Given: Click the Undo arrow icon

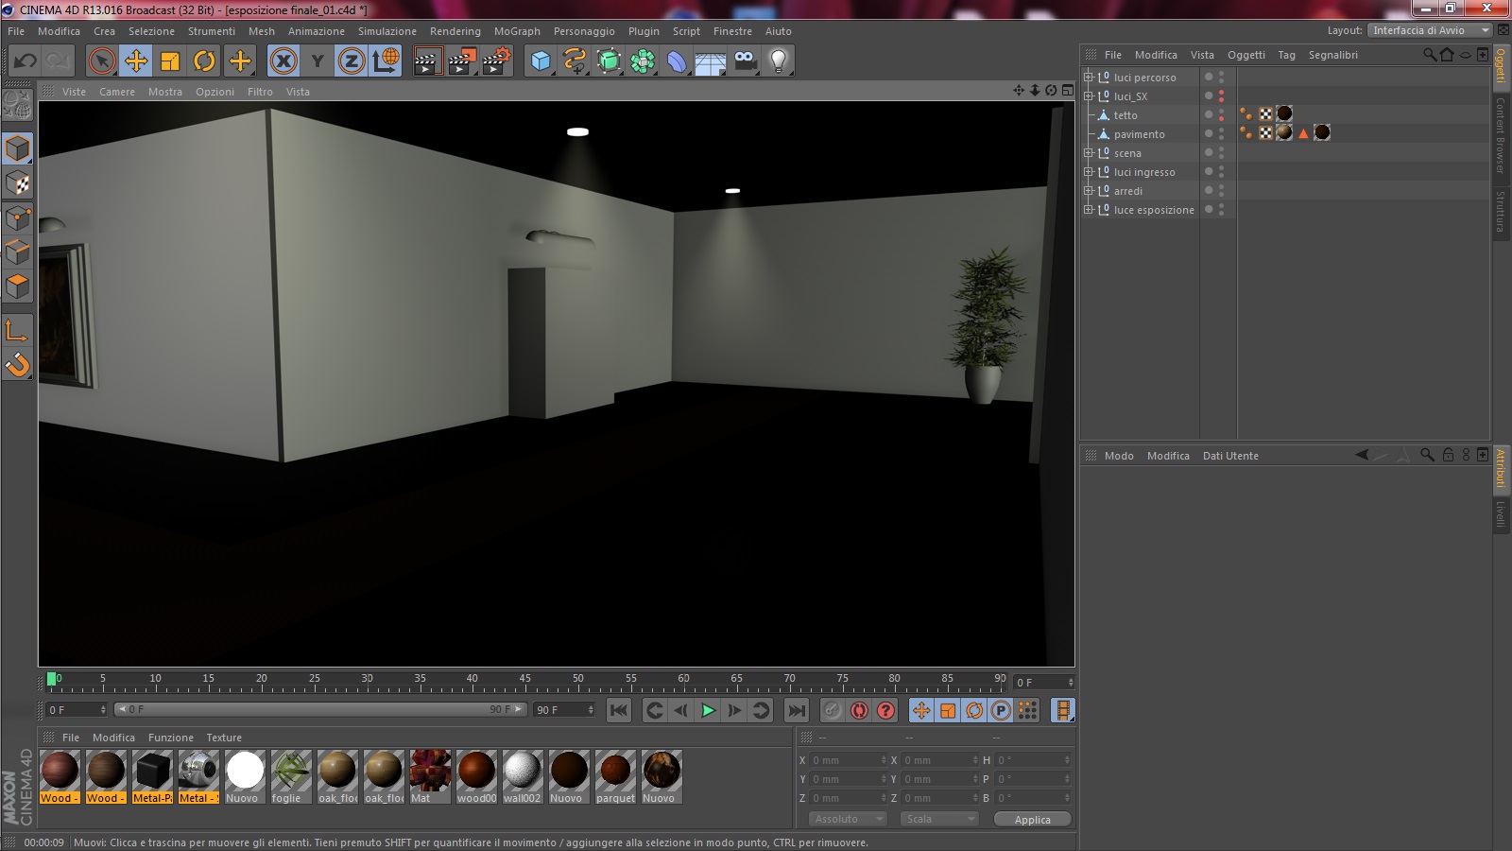Looking at the screenshot, I should click(x=25, y=61).
